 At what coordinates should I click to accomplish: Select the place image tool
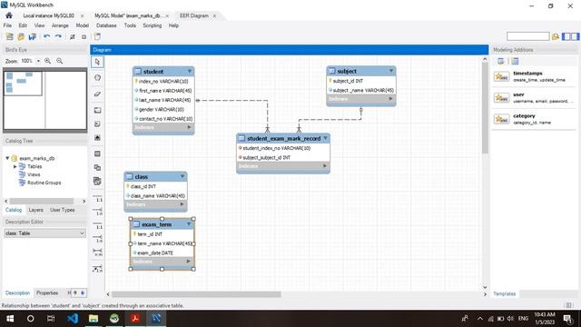coord(97,137)
